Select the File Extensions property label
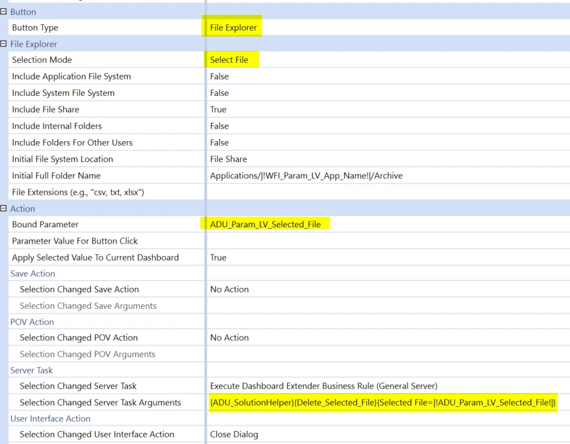Viewport: 570px width, 444px height. click(x=78, y=192)
